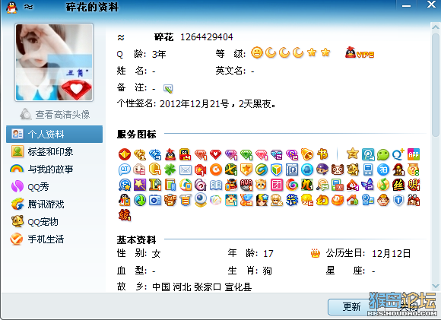Click the 关闭 button at the bottom
441x320 pixels.
tap(408, 307)
